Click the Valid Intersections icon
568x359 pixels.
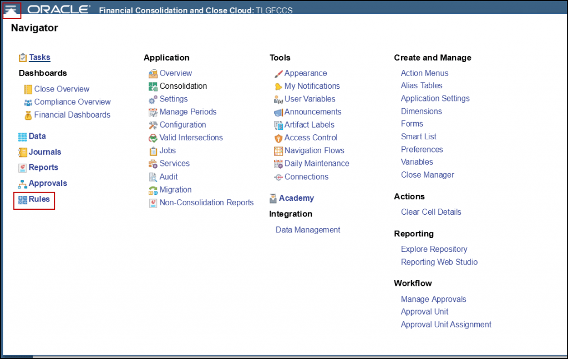pyautogui.click(x=153, y=138)
